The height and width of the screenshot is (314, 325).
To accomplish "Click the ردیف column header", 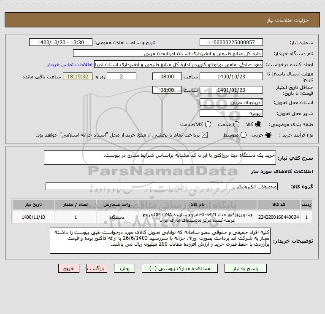I will [306, 205].
